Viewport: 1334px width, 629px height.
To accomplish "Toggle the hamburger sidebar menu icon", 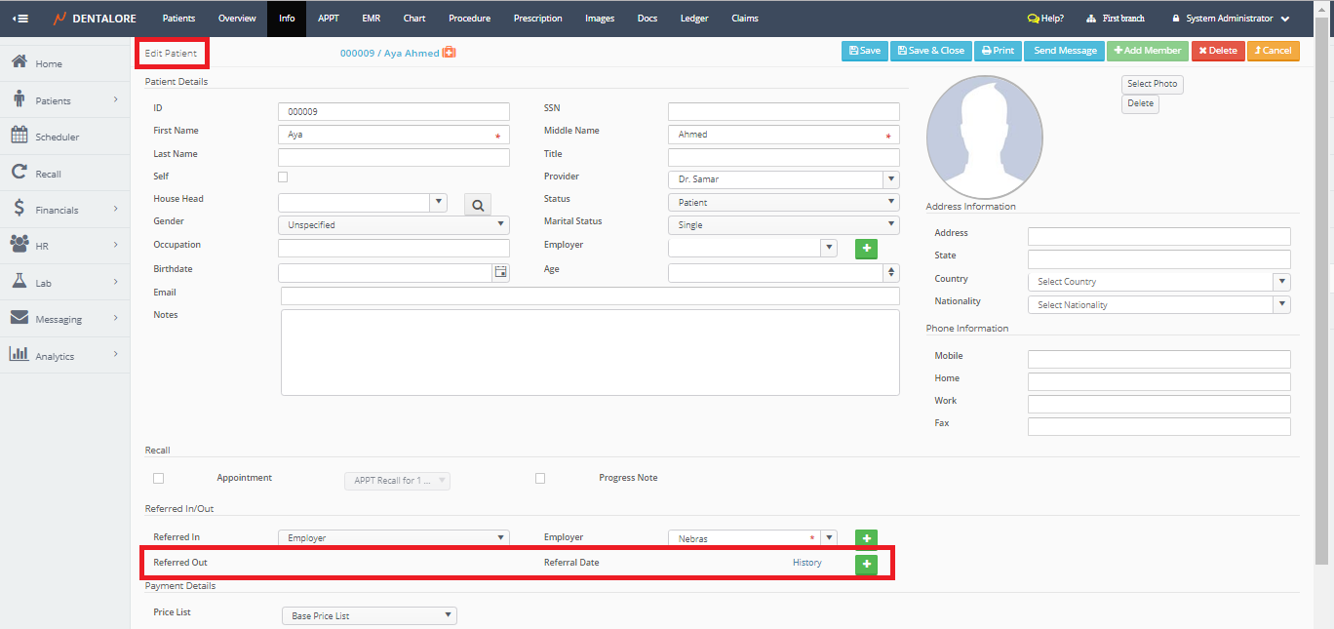I will point(20,19).
